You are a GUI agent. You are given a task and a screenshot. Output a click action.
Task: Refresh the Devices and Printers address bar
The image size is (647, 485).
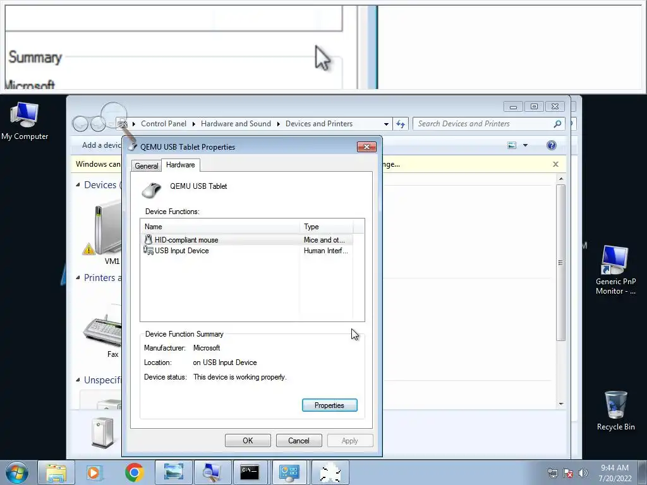pos(401,124)
